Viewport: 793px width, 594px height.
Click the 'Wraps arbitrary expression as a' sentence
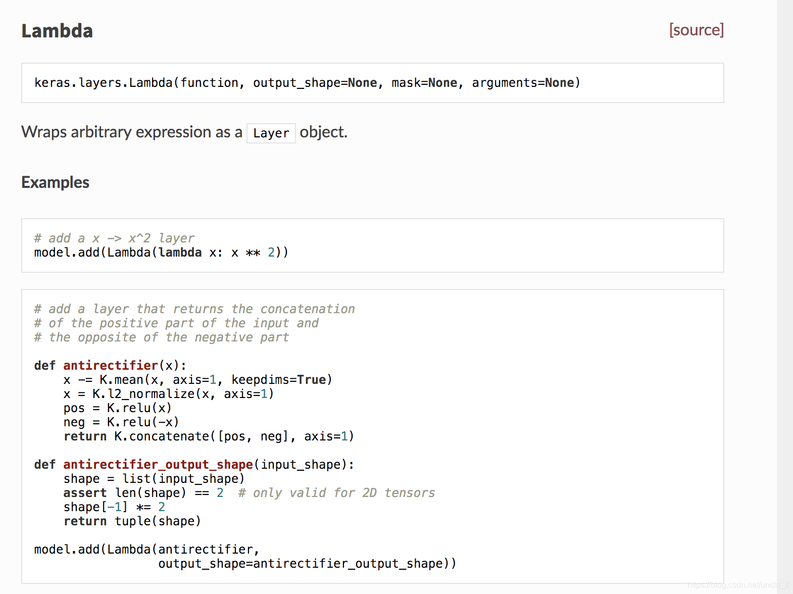pos(132,132)
